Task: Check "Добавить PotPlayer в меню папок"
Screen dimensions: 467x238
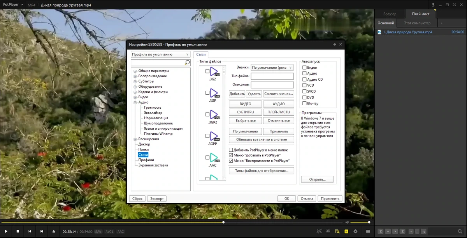Action: 231,150
